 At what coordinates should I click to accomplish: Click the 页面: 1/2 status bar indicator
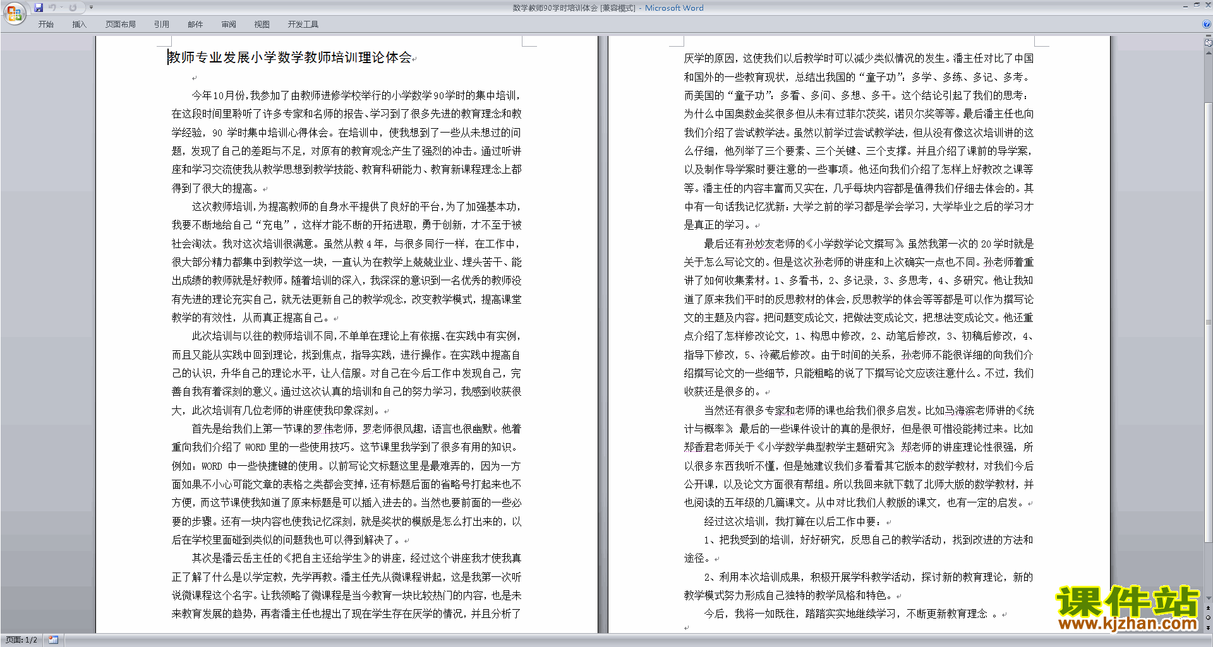point(21,640)
